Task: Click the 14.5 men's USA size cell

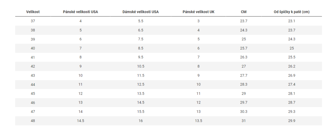Action: (x=80, y=121)
